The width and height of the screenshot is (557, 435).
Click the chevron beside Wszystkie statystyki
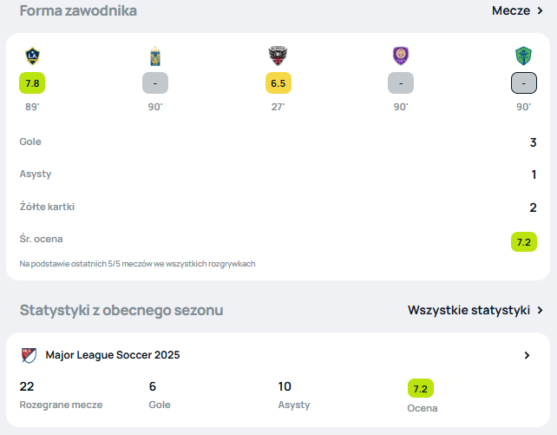point(540,310)
